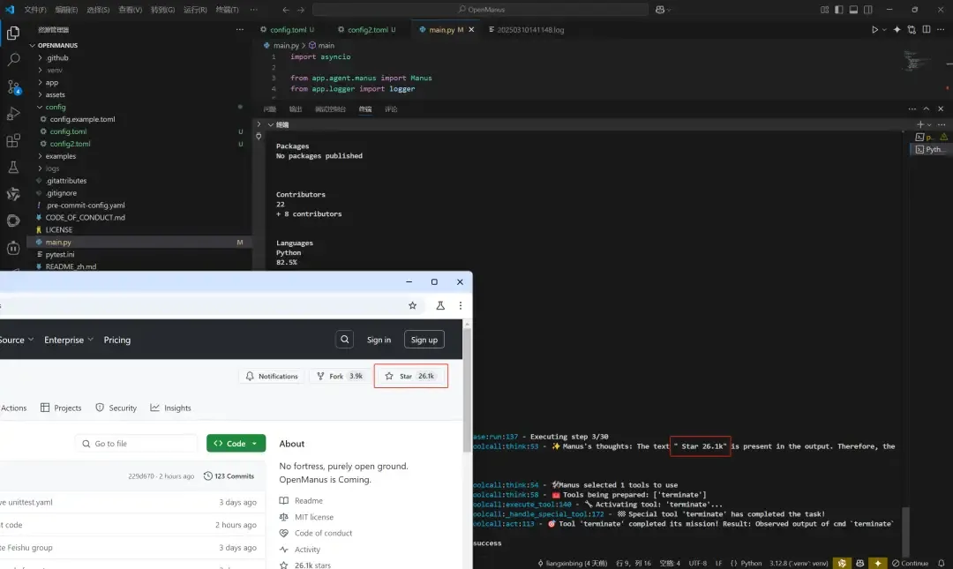The width and height of the screenshot is (953, 569).
Task: Click the Sign up button
Action: click(424, 340)
